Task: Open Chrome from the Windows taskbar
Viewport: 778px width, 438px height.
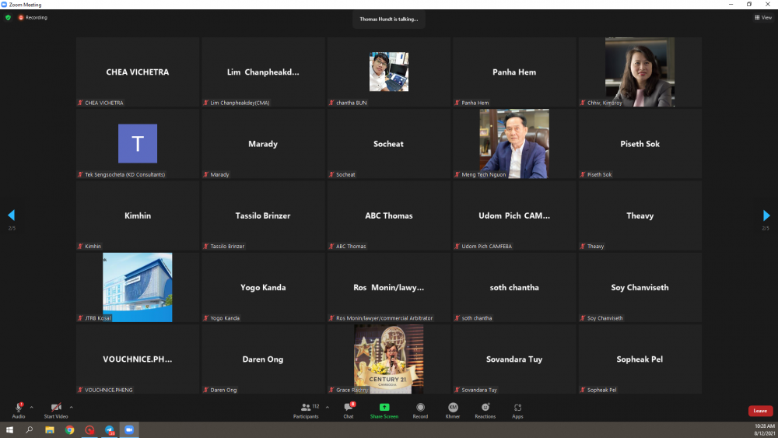Action: click(x=69, y=429)
